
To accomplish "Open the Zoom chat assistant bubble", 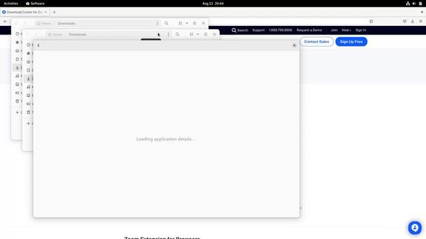I will pyautogui.click(x=415, y=228).
